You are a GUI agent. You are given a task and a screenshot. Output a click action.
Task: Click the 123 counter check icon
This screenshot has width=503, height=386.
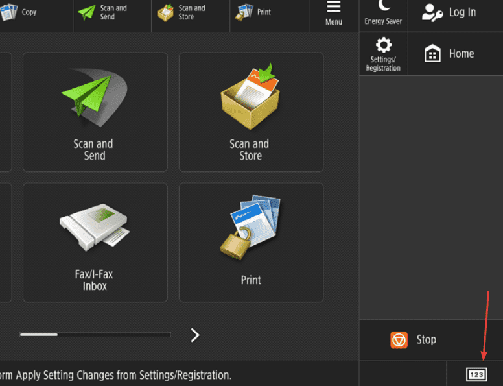click(x=476, y=374)
